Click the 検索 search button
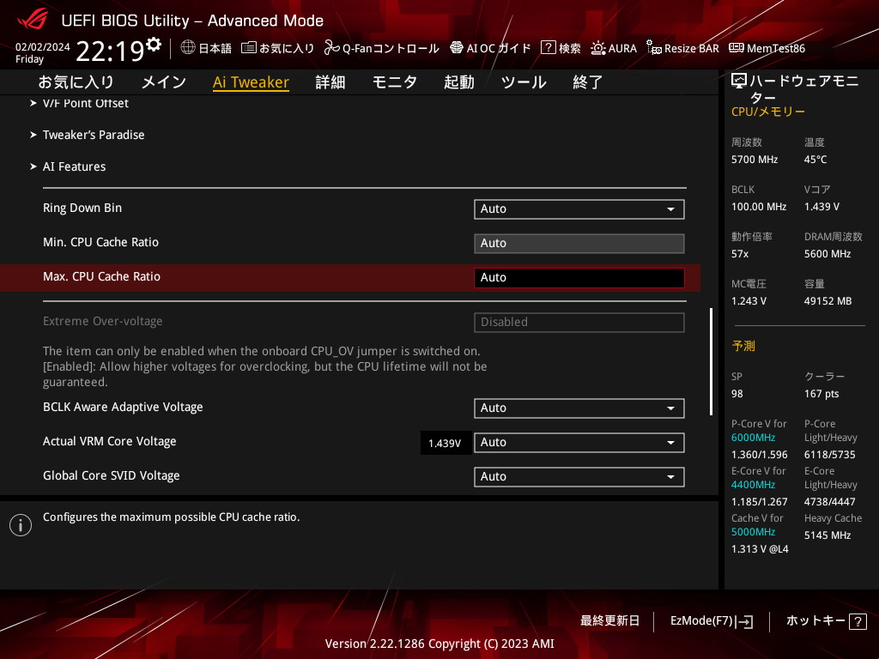Screen dimensions: 879x659 561,48
